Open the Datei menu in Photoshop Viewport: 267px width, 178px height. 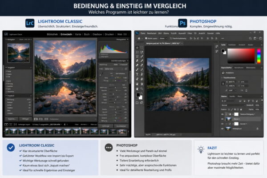(143, 33)
